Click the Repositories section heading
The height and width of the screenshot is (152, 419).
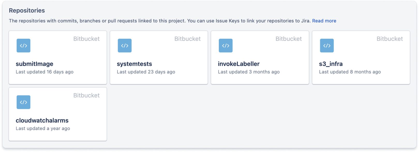coord(27,10)
